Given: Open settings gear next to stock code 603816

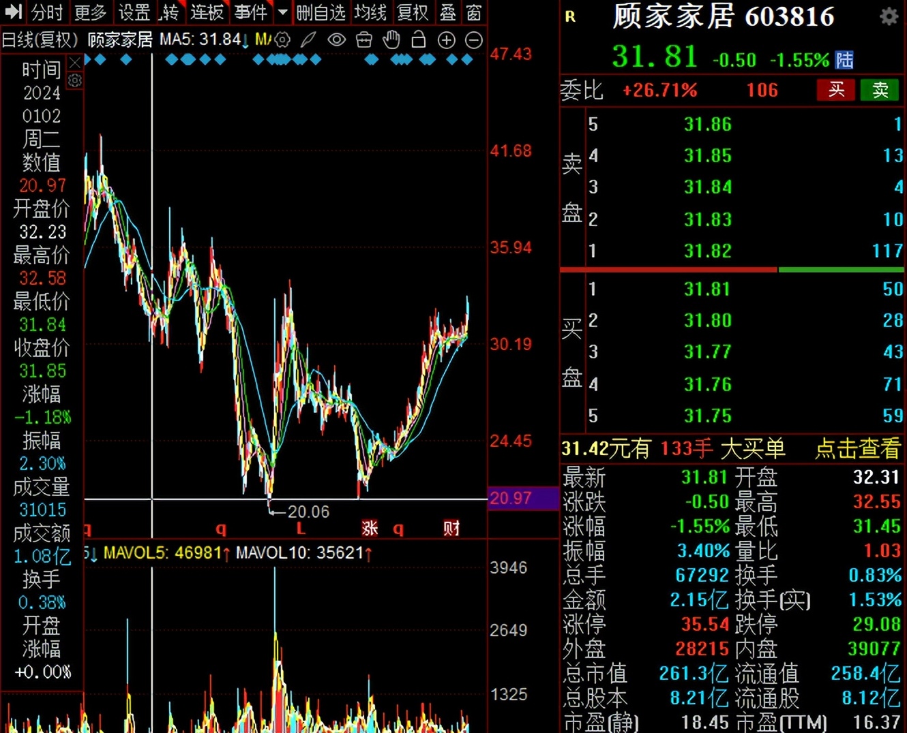Looking at the screenshot, I should click(x=889, y=16).
